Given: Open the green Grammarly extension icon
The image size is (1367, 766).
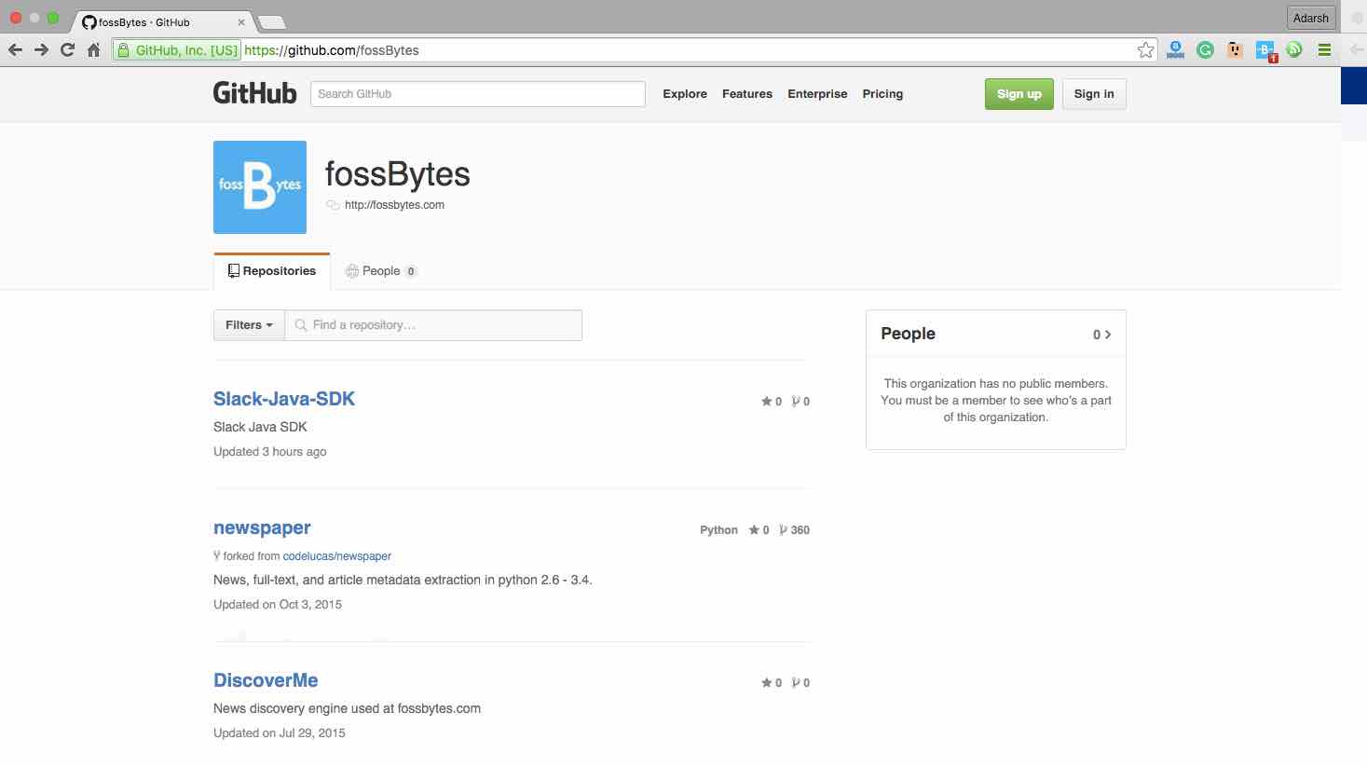Looking at the screenshot, I should pyautogui.click(x=1205, y=50).
